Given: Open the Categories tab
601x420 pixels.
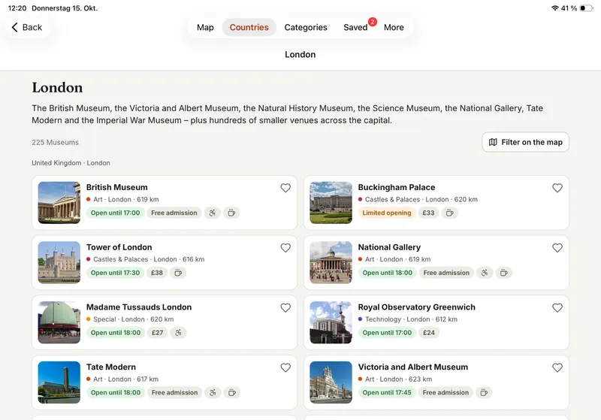Looking at the screenshot, I should tap(306, 27).
